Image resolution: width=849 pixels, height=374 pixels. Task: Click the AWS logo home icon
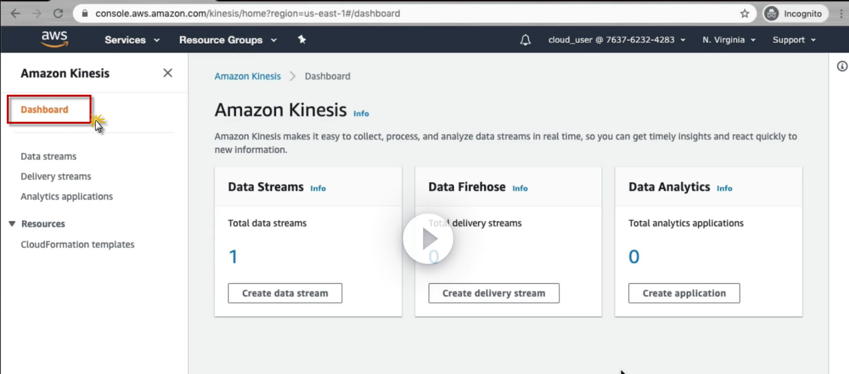click(55, 39)
